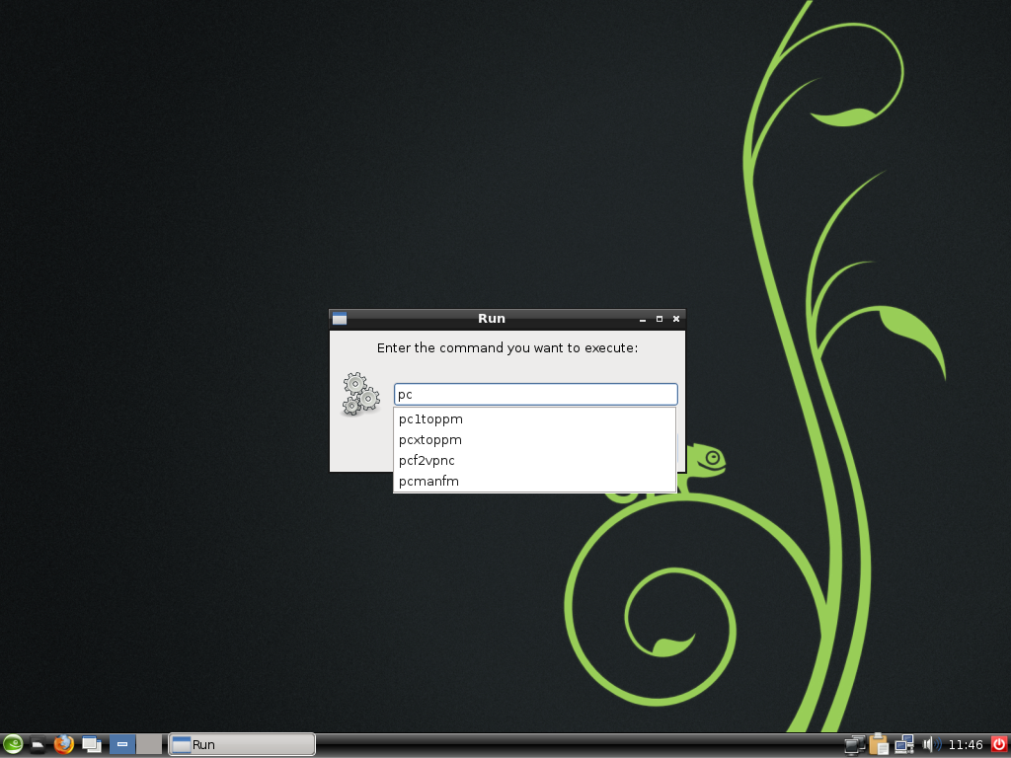Choose 'pcf2vpnc' autocomplete suggestion

(534, 460)
